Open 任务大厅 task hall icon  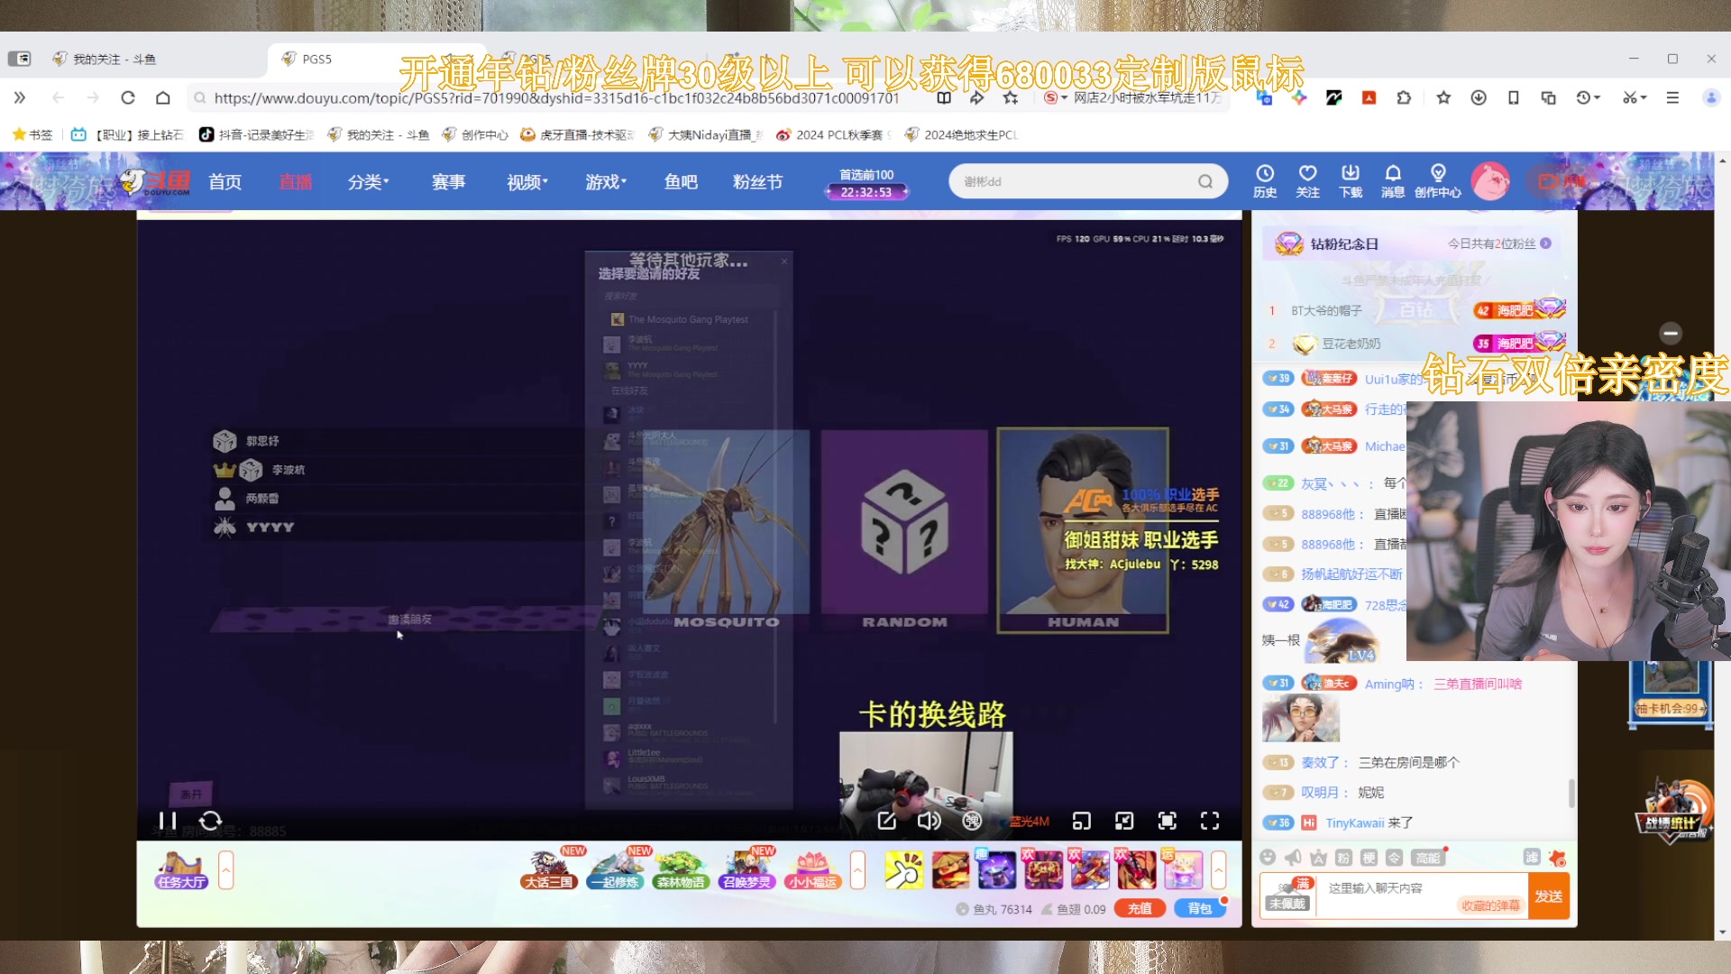pyautogui.click(x=181, y=870)
